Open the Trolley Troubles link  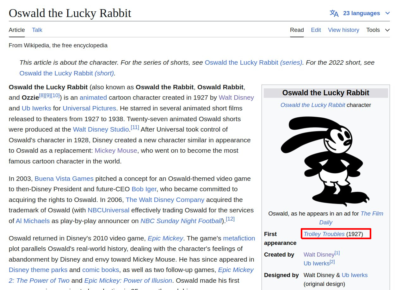click(324, 234)
